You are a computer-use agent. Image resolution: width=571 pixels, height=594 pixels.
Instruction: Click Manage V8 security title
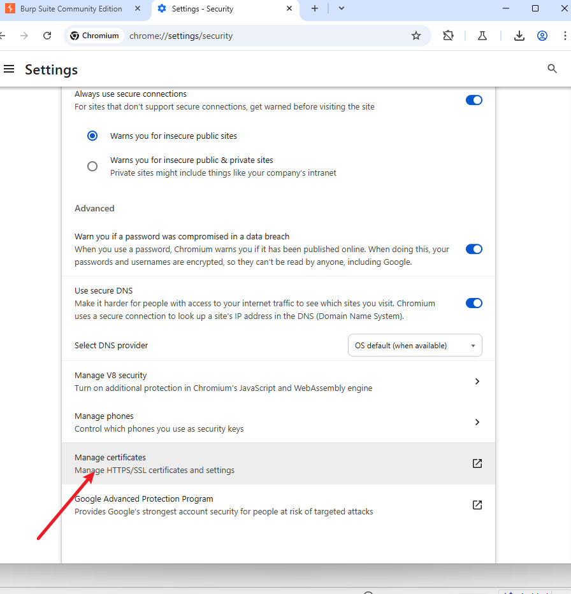click(x=111, y=375)
